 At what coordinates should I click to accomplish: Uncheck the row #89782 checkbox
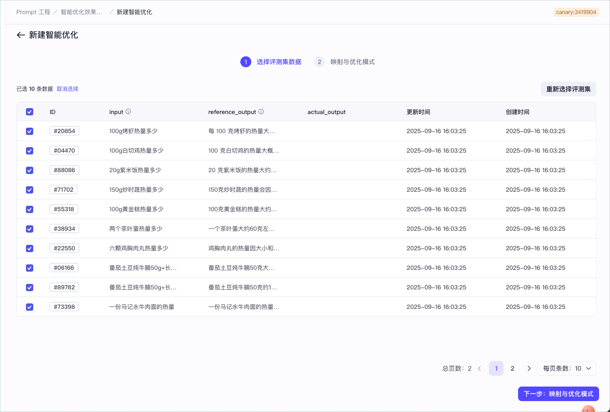point(30,288)
